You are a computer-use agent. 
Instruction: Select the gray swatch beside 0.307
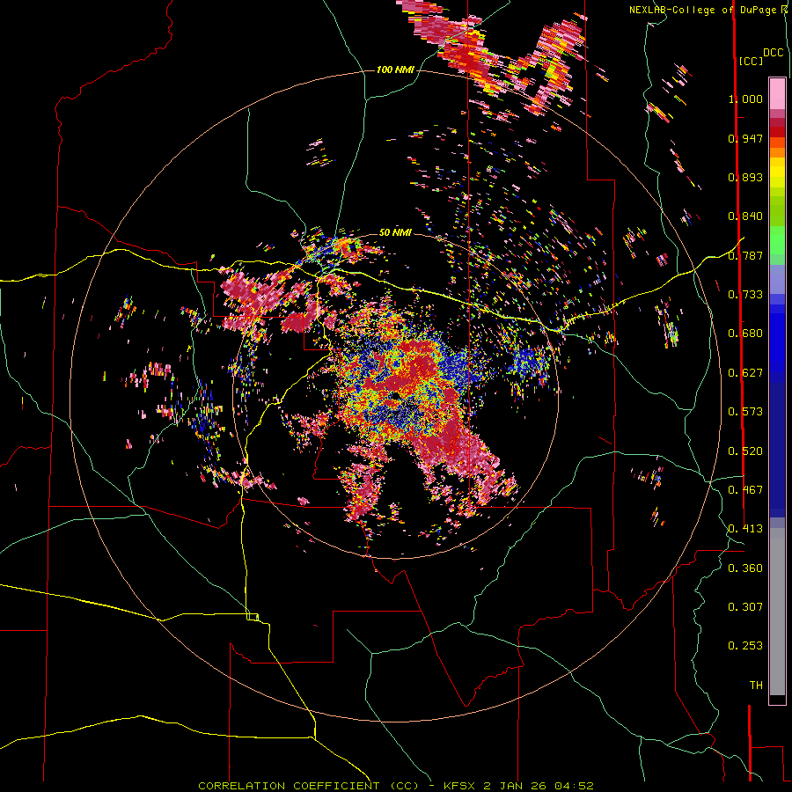pyautogui.click(x=777, y=612)
